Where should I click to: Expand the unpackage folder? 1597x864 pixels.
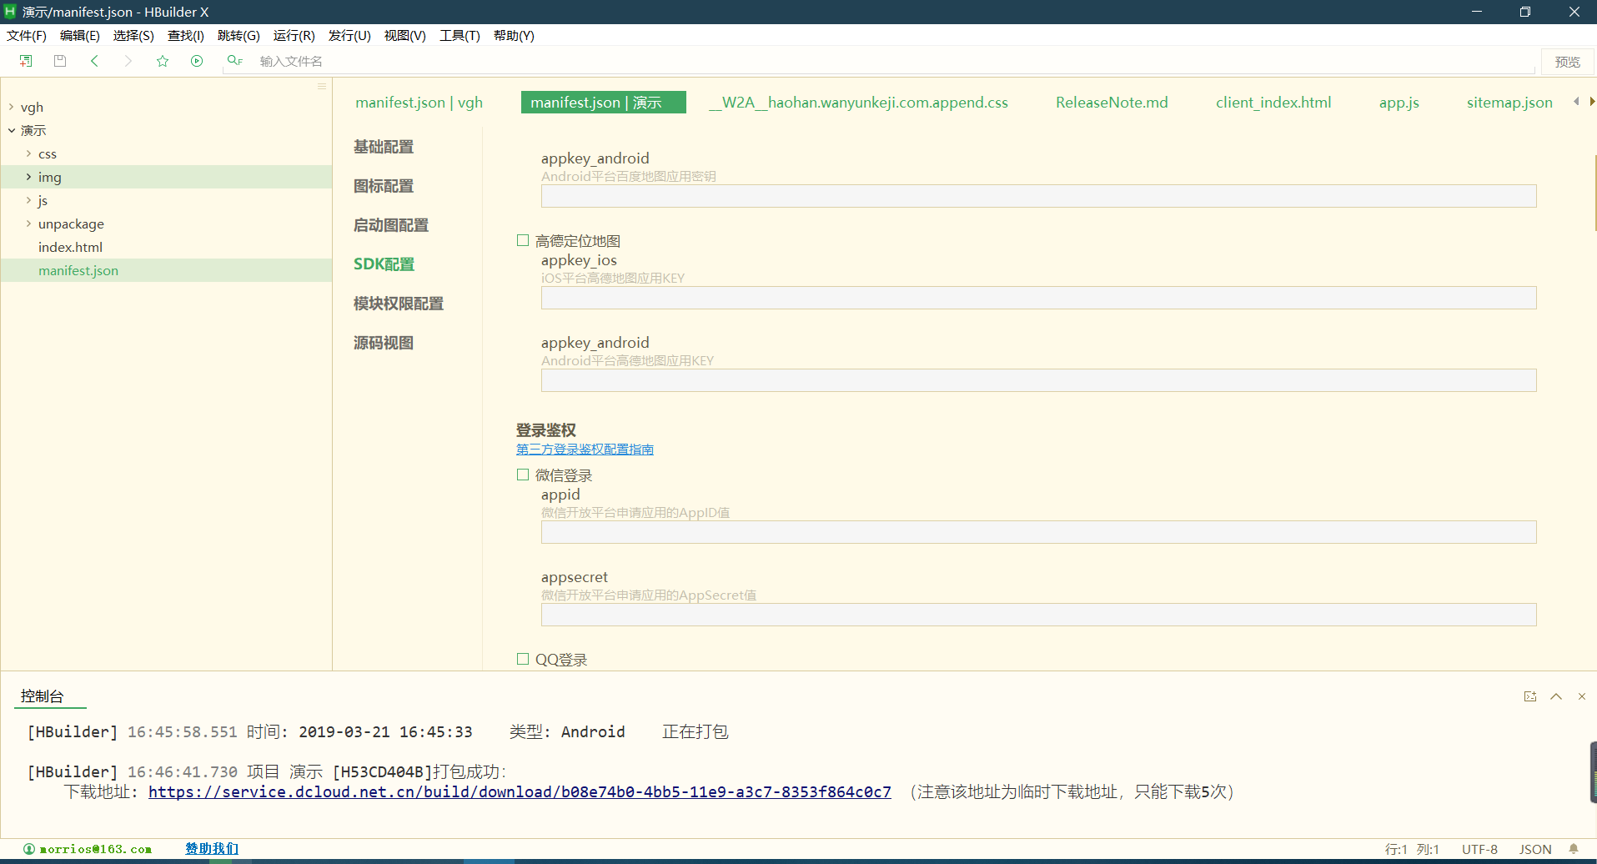pyautogui.click(x=28, y=224)
